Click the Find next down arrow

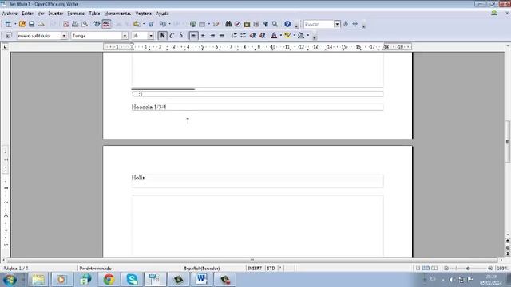point(346,24)
